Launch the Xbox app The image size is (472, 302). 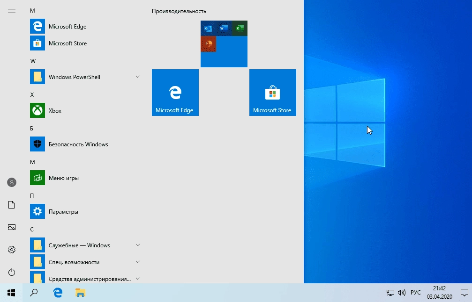[x=85, y=110]
